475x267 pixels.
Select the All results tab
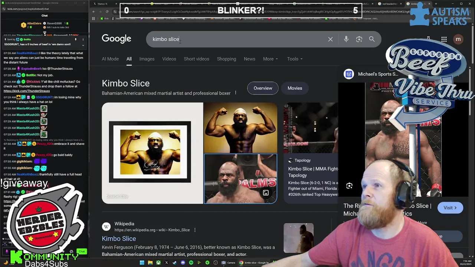pyautogui.click(x=129, y=59)
